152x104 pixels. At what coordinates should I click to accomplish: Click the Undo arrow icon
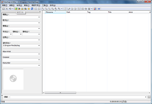(10, 9)
